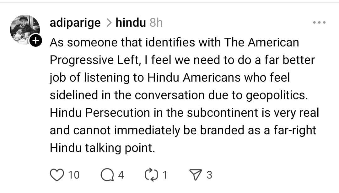Click the line starting "As someone that identifies"
The width and height of the screenshot is (339, 193).
click(174, 42)
